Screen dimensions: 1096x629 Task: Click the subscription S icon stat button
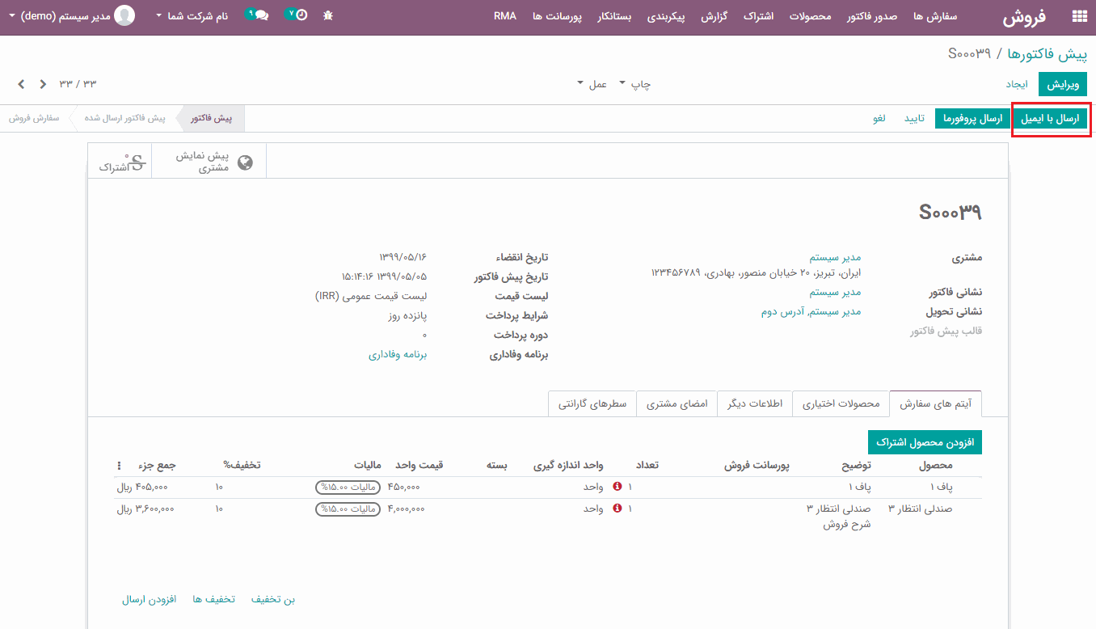[x=137, y=161]
